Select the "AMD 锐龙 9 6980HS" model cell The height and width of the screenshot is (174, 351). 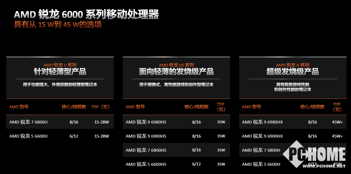146,122
